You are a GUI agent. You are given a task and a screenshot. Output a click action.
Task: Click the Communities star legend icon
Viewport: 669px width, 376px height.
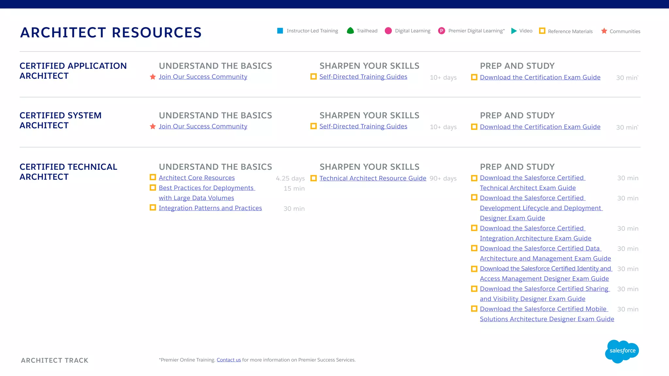click(604, 31)
